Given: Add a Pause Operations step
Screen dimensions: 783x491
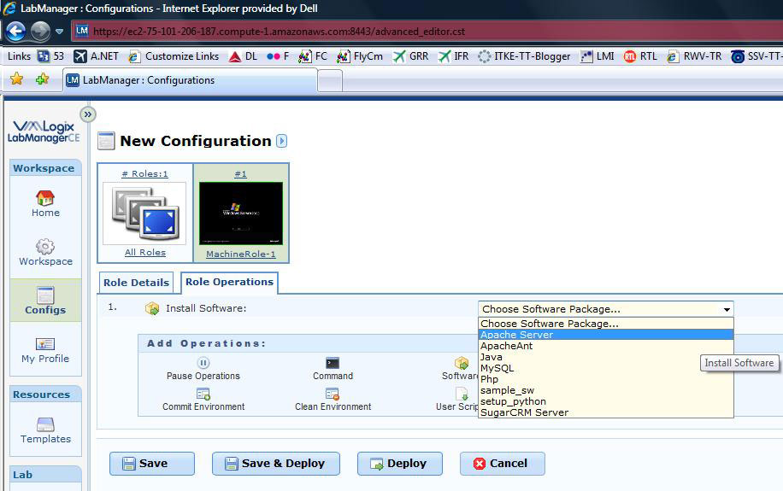Looking at the screenshot, I should point(203,369).
